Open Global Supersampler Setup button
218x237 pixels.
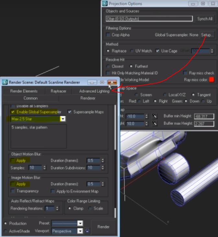click(207, 35)
